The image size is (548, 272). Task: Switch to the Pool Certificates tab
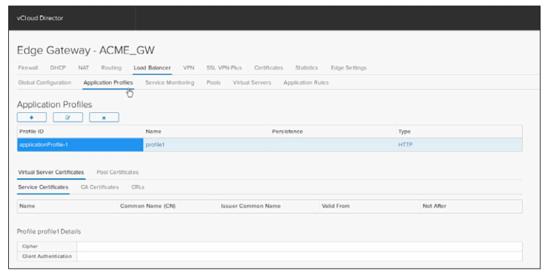click(117, 172)
